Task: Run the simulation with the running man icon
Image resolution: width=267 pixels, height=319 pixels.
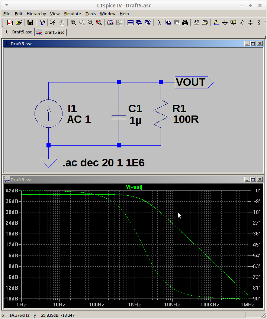Action: (53, 22)
